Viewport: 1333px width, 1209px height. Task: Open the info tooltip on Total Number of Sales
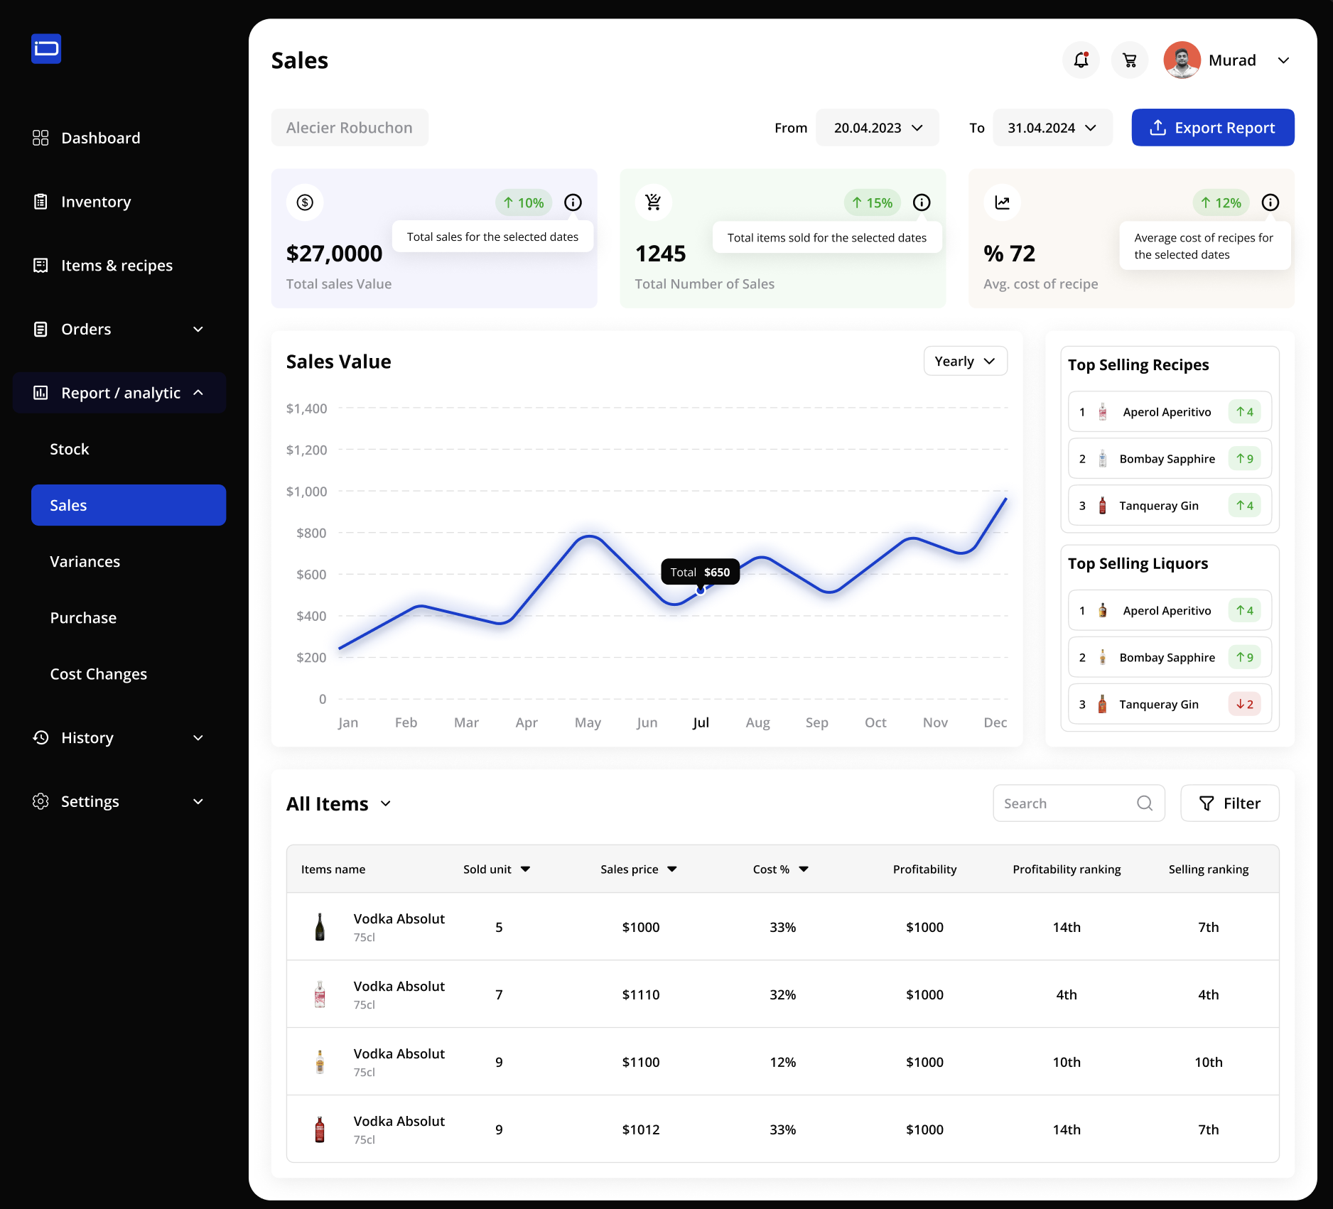[922, 202]
